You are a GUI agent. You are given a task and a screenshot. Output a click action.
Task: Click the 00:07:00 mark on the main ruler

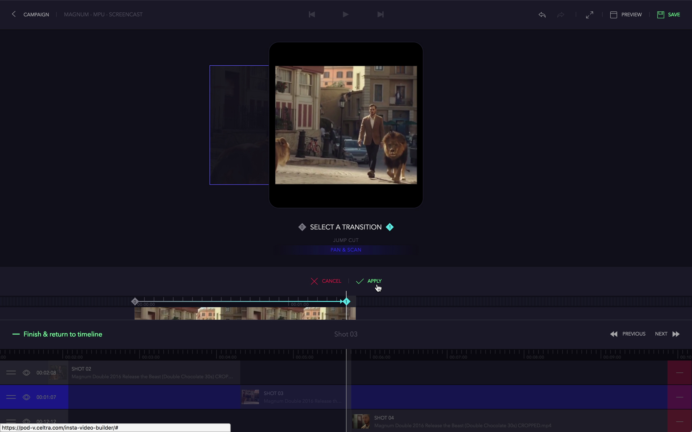[x=458, y=357]
